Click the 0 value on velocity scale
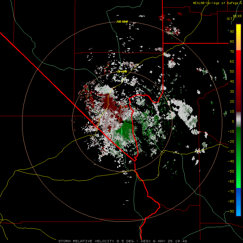 (x=233, y=122)
